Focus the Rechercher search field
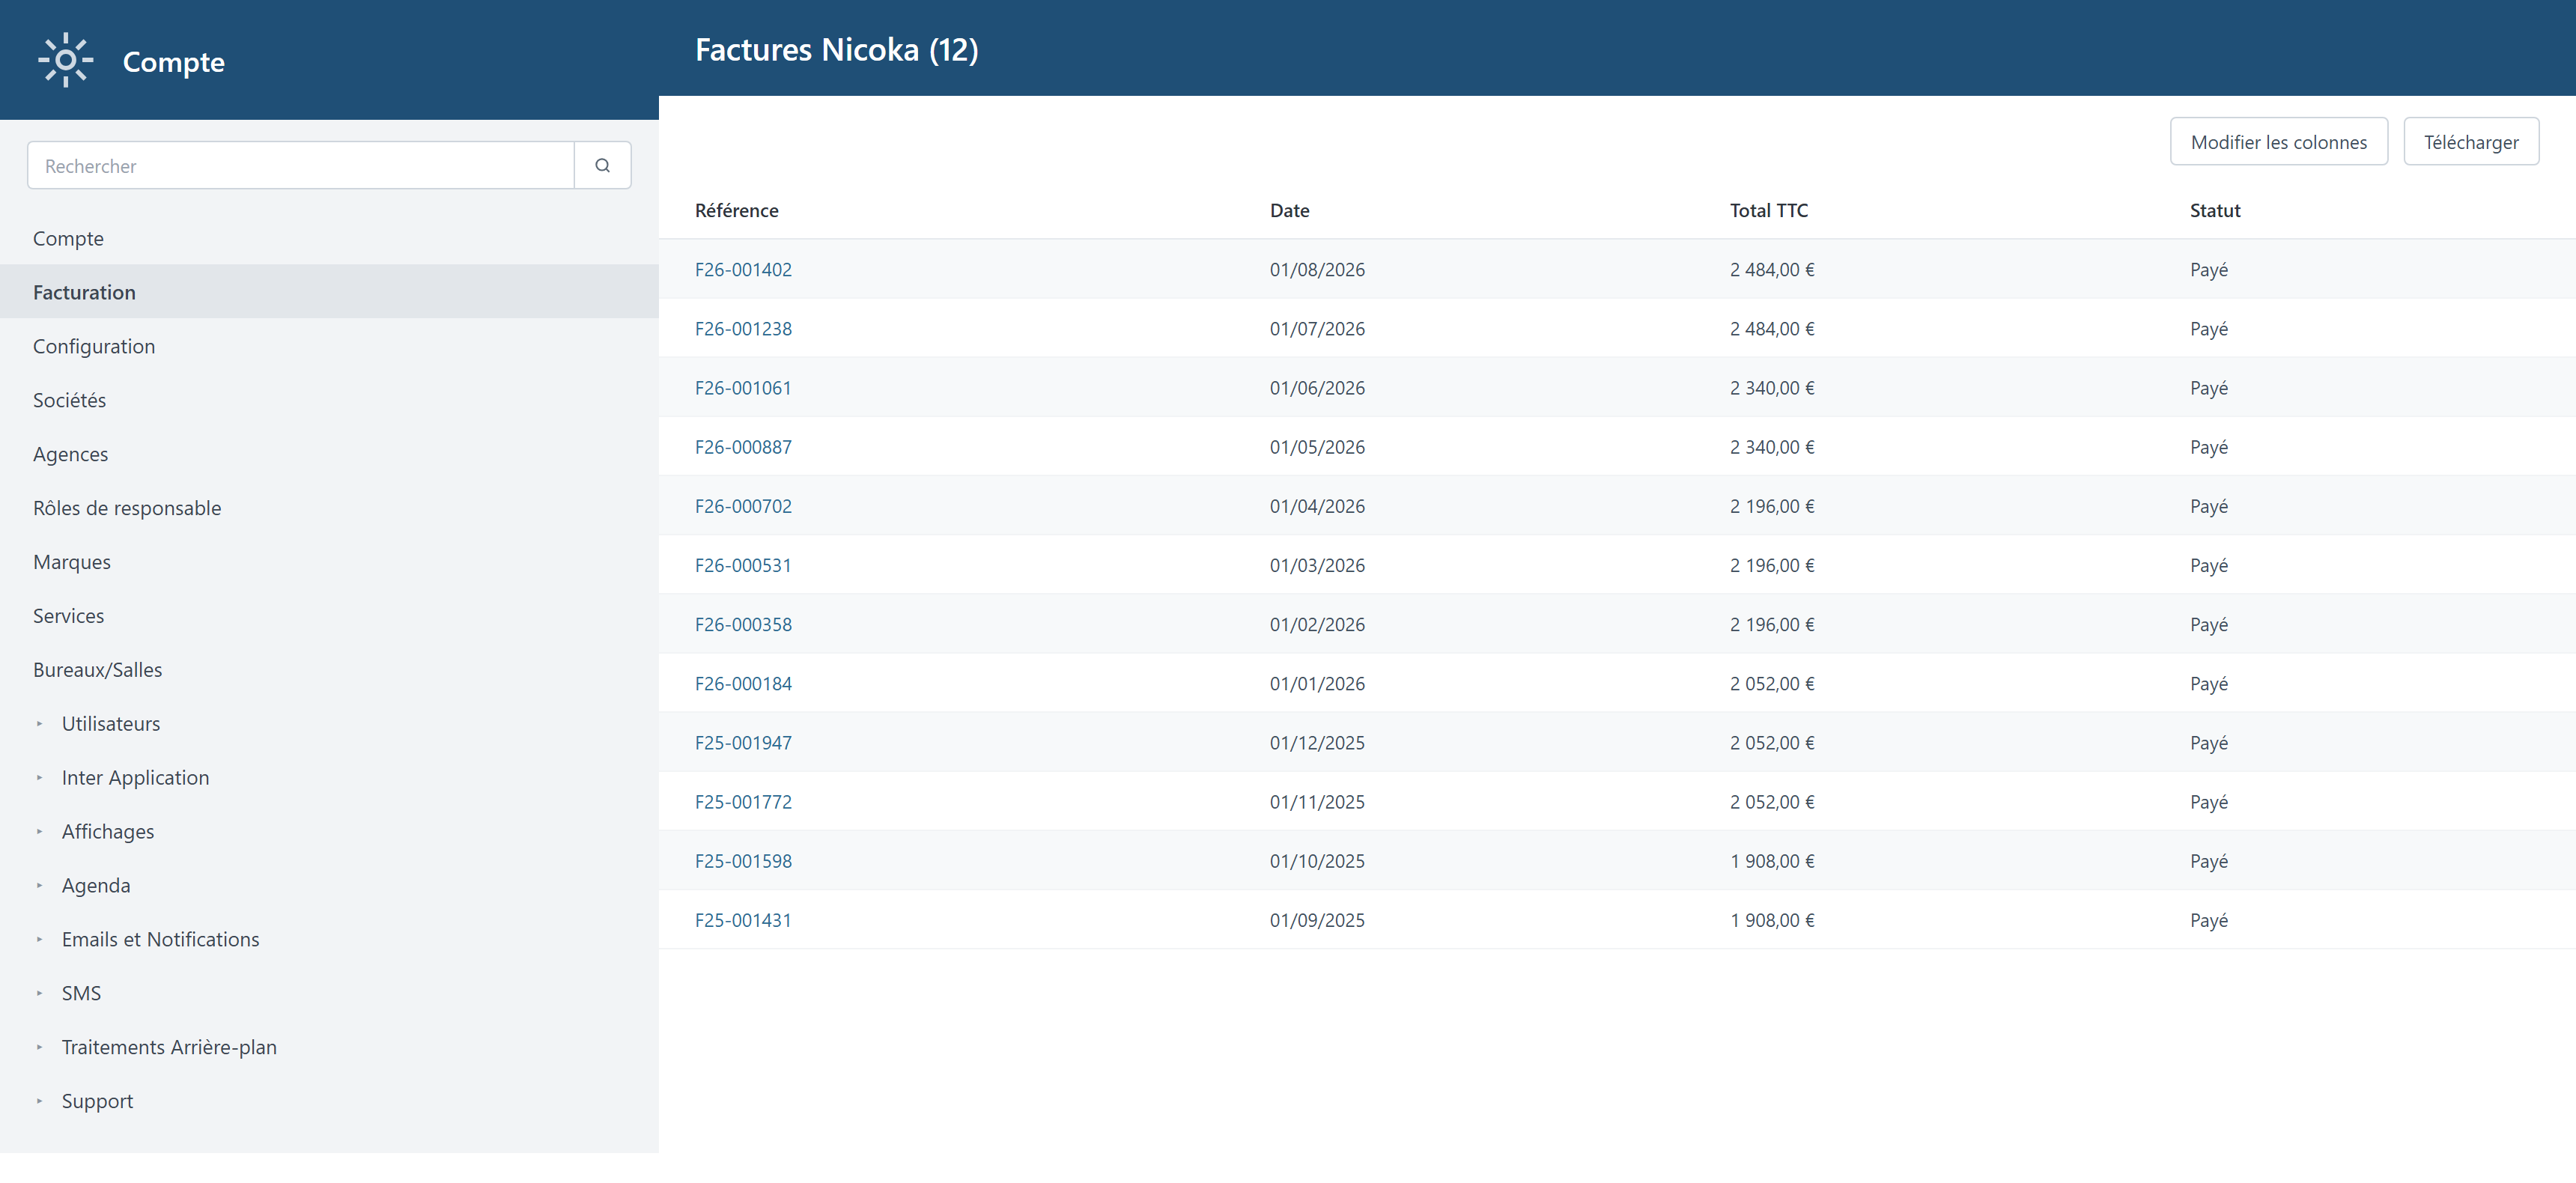This screenshot has width=2576, height=1183. pyautogui.click(x=301, y=166)
